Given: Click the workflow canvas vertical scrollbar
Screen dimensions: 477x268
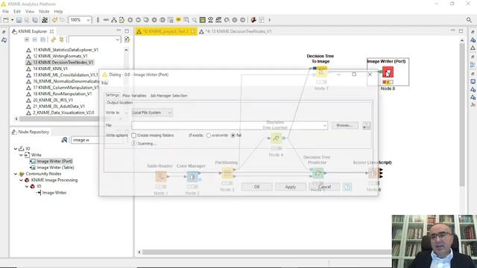Looking at the screenshot, I should point(462,115).
